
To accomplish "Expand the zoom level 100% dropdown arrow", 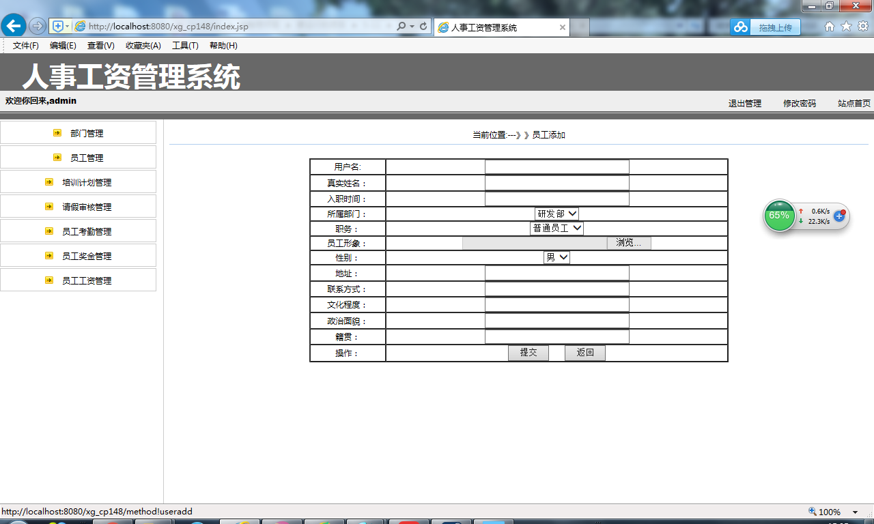I will click(x=855, y=512).
